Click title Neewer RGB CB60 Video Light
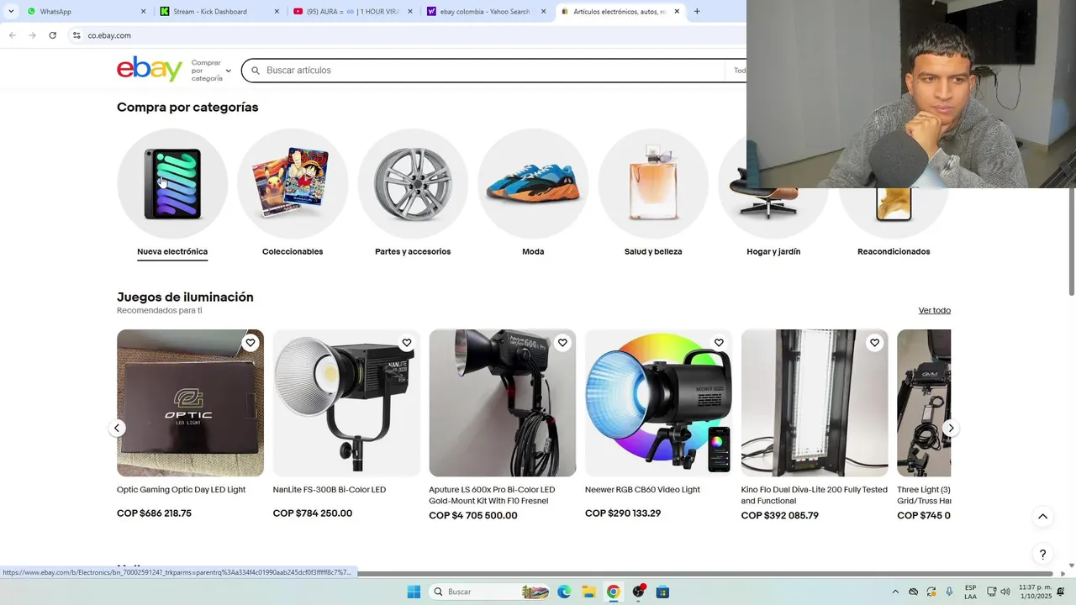The height and width of the screenshot is (605, 1076). (642, 490)
